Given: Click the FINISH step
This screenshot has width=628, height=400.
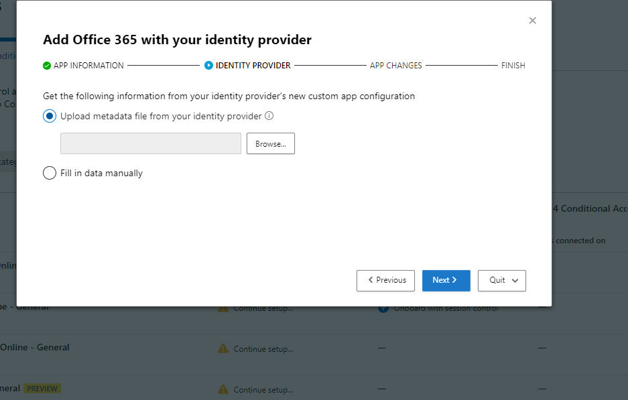Looking at the screenshot, I should point(513,65).
